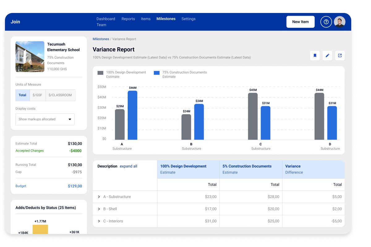Switch units to $/GSF

(x=37, y=95)
